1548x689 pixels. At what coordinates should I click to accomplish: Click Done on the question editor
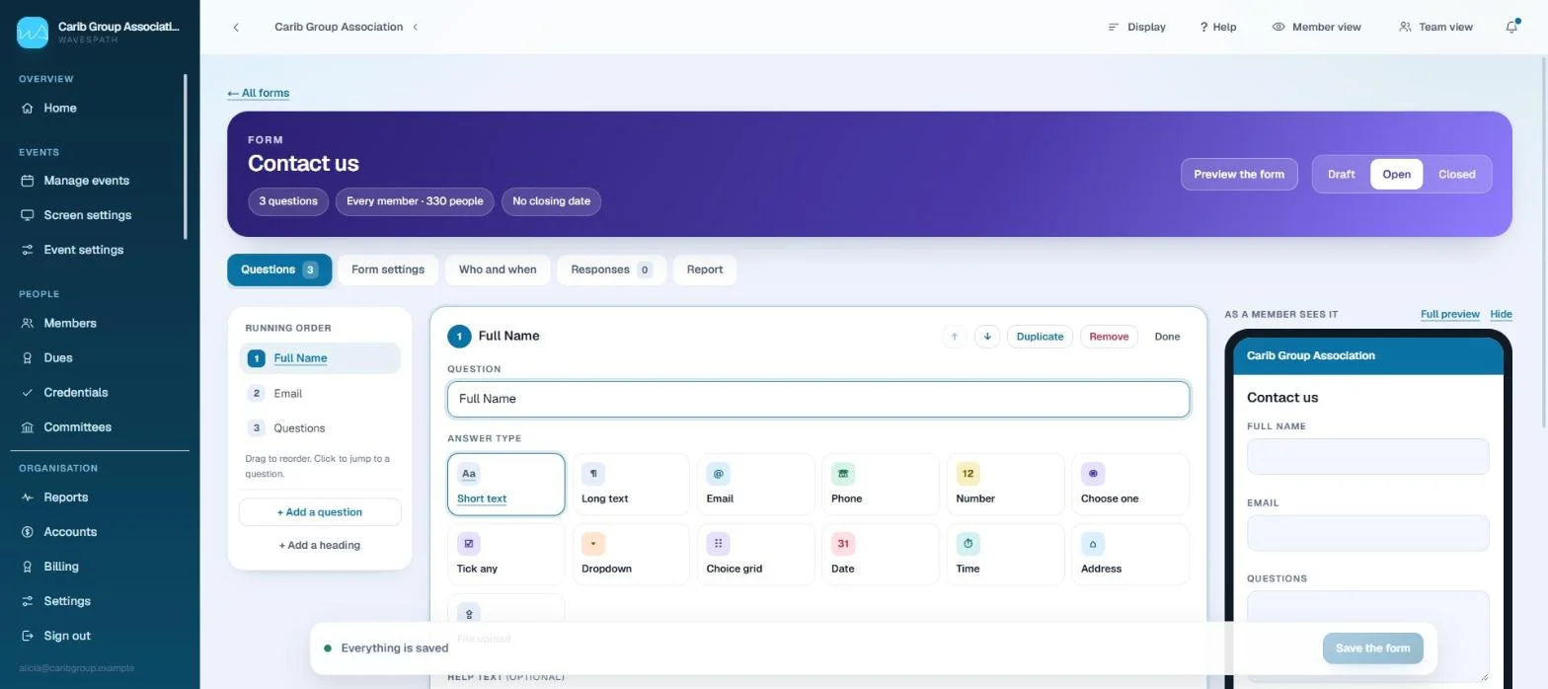[x=1167, y=337]
